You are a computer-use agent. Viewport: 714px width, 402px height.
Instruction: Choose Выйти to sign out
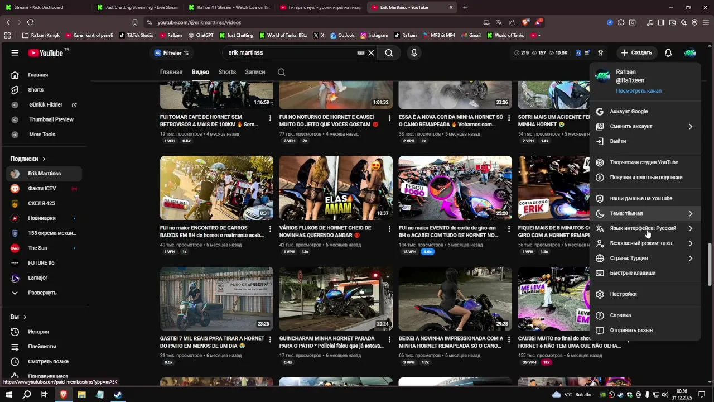(x=645, y=141)
